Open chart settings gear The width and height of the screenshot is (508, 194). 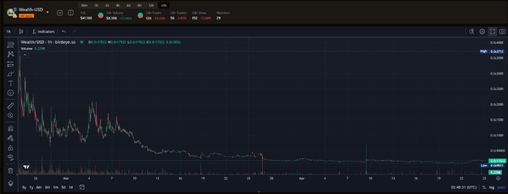tap(482, 31)
